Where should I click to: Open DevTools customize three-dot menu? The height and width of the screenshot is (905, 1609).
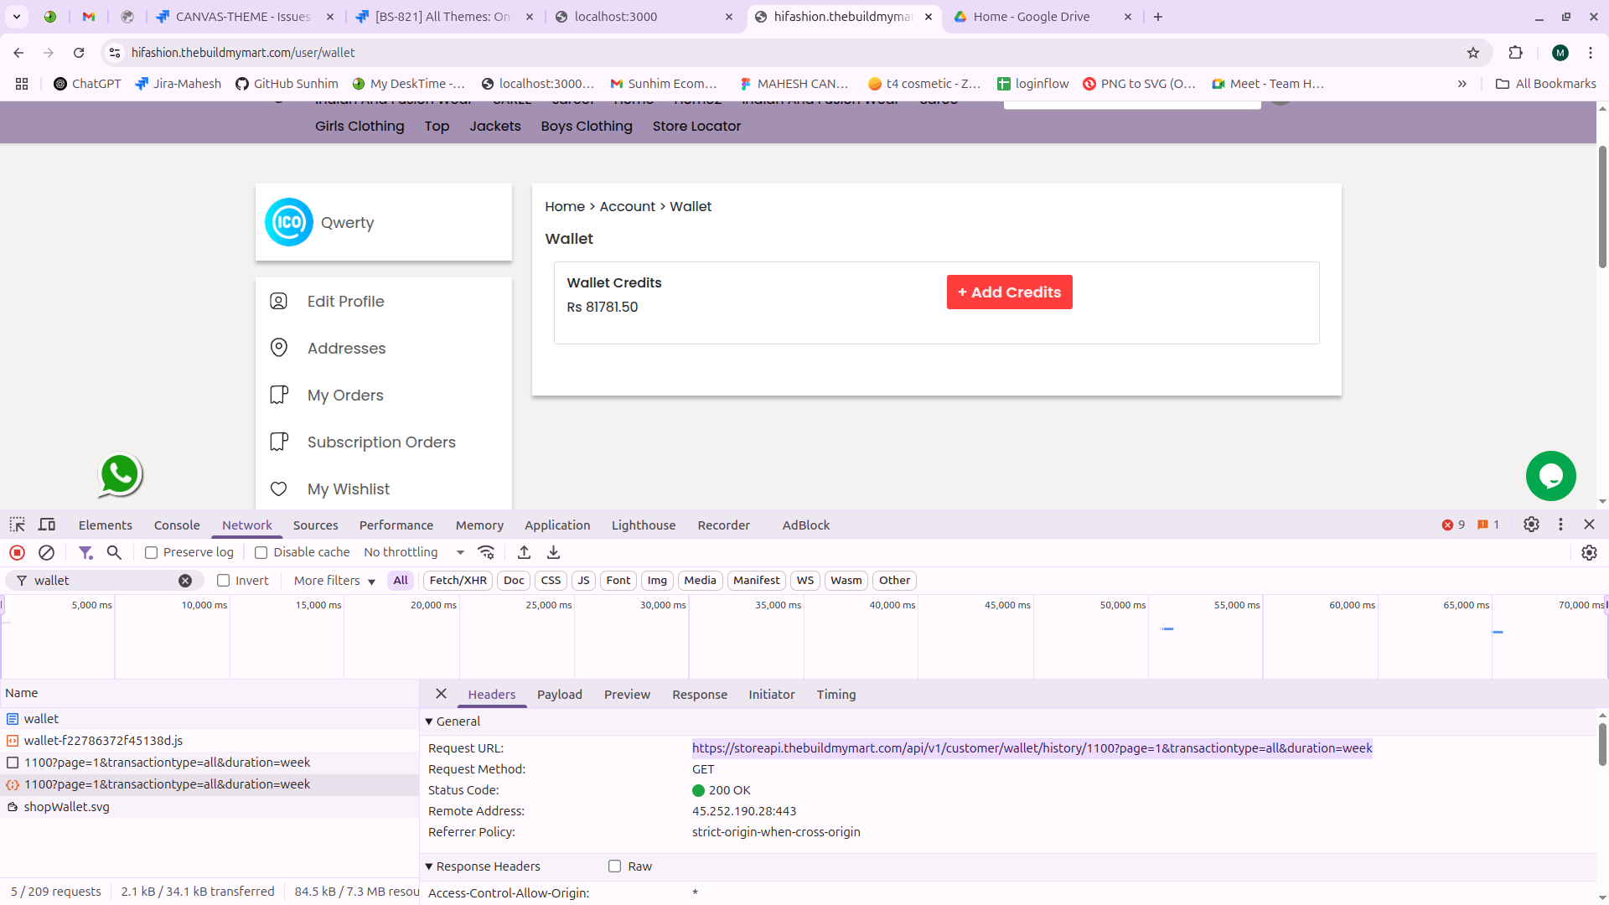(x=1560, y=525)
